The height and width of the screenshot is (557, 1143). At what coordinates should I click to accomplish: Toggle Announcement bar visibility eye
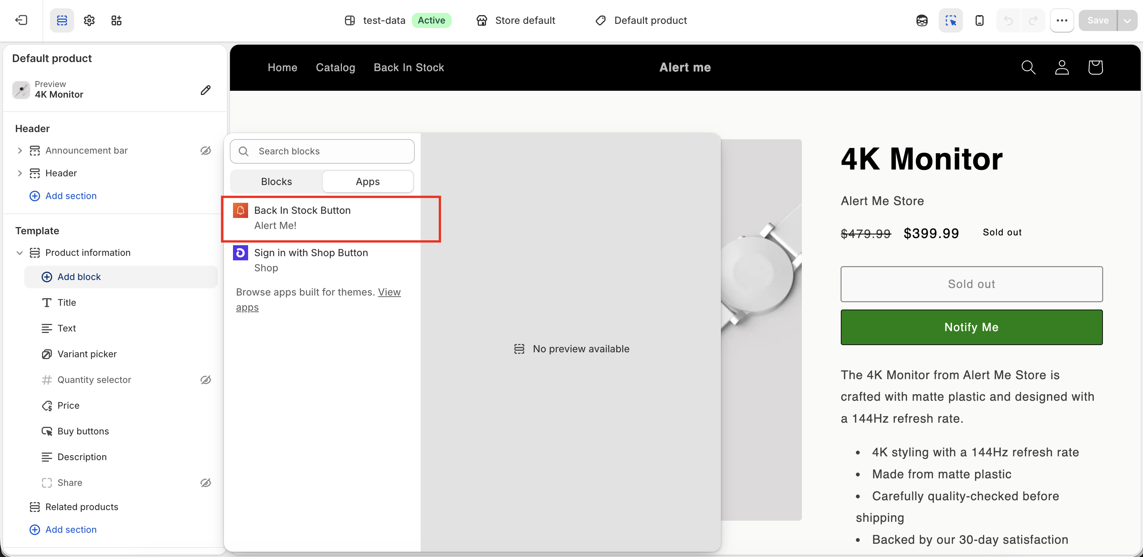[x=205, y=151]
